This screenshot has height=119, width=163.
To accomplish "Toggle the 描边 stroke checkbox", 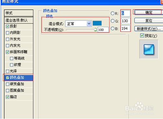I will tap(7, 97).
